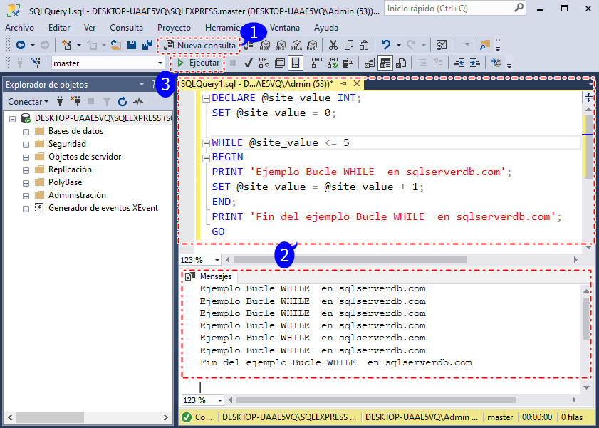Click the Mensajes pane horizontal scrollbar thumb
599x428 pixels.
tap(376, 400)
